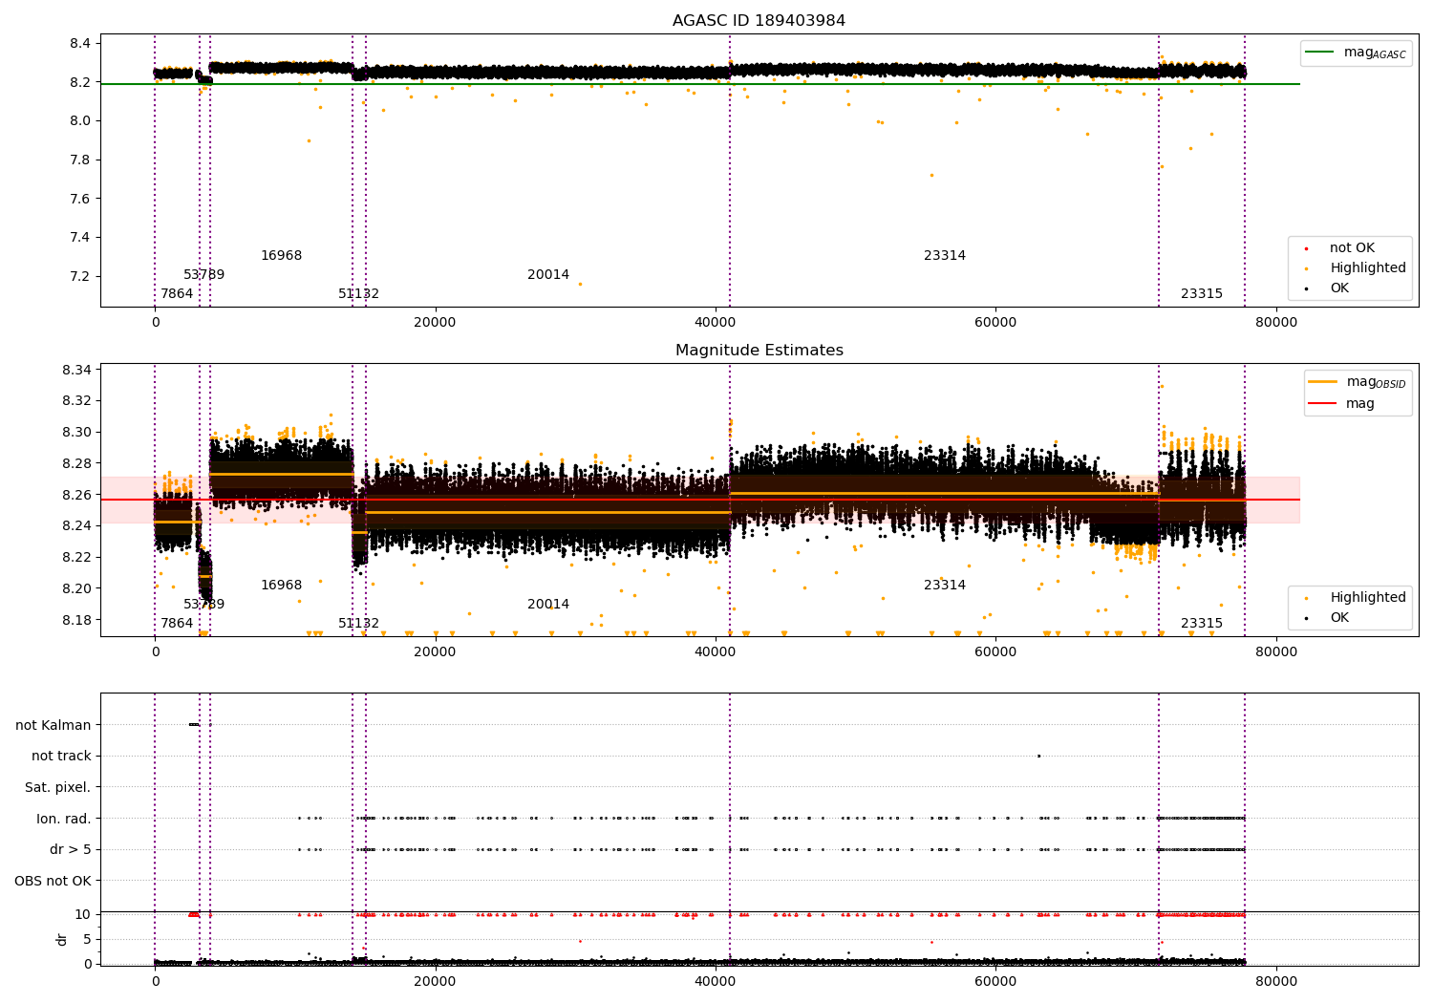Click OBSID label 20014 in top panel

pos(548,275)
